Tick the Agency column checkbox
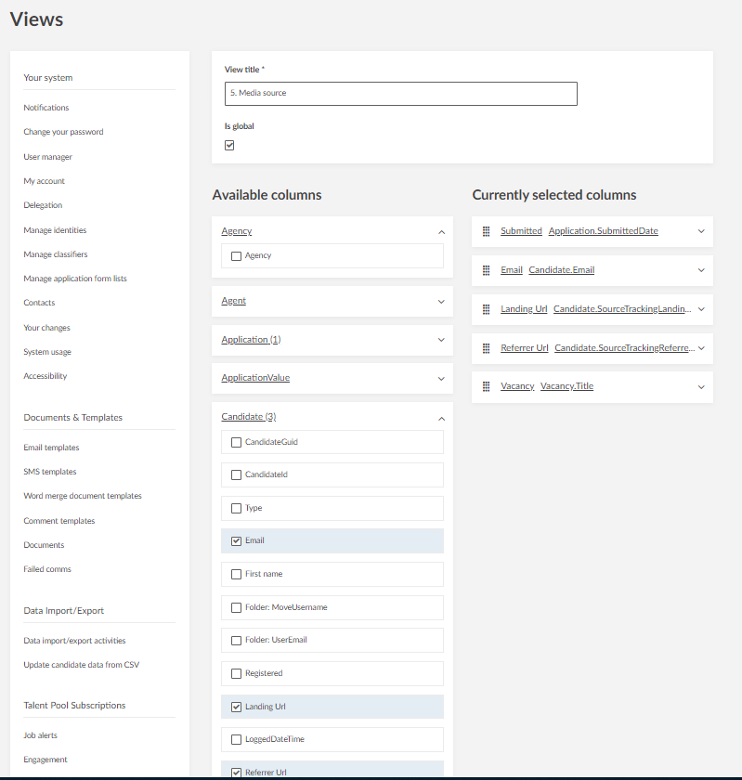Image resolution: width=742 pixels, height=780 pixels. click(x=236, y=256)
